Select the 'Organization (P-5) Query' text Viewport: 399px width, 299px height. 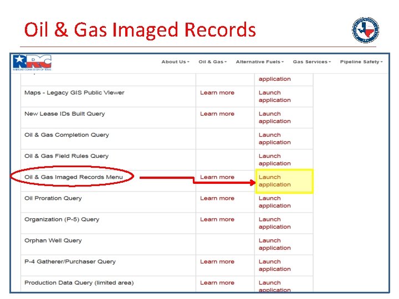tap(62, 219)
